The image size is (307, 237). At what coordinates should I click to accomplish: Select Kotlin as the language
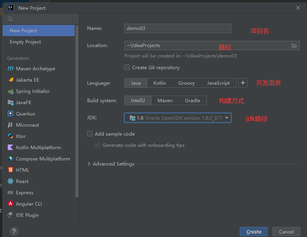(x=159, y=83)
